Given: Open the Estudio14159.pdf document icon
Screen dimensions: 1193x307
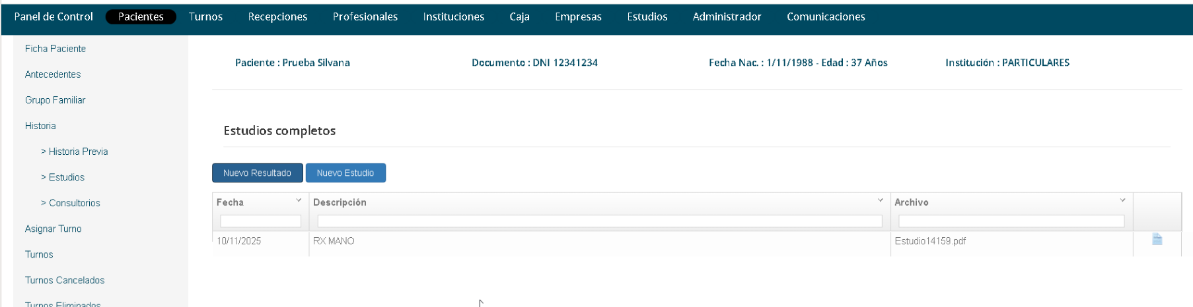Looking at the screenshot, I should tap(1157, 240).
